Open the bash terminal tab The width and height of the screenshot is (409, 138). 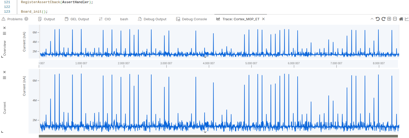(x=124, y=19)
